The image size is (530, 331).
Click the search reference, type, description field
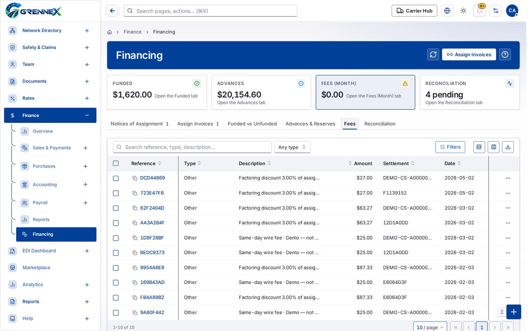(x=192, y=147)
